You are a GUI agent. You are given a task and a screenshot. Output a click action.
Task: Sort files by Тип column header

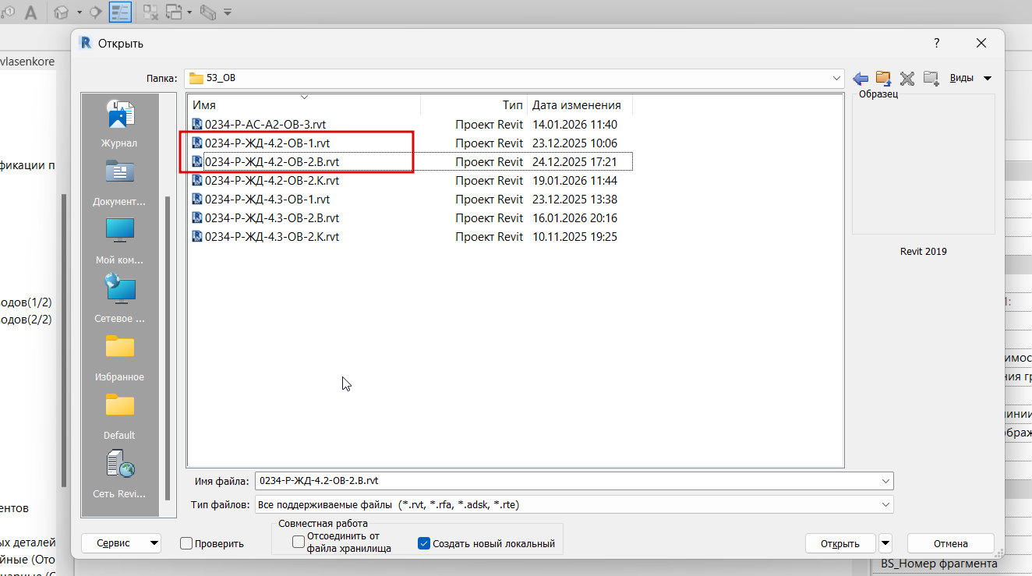[474, 105]
